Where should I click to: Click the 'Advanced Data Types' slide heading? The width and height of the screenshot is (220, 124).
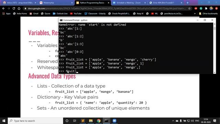tap(52, 76)
